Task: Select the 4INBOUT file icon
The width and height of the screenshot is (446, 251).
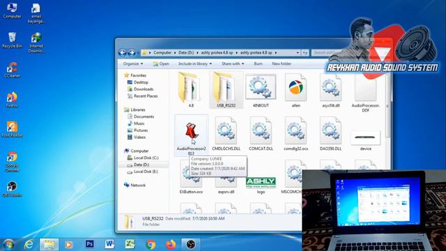Action: pos(261,90)
